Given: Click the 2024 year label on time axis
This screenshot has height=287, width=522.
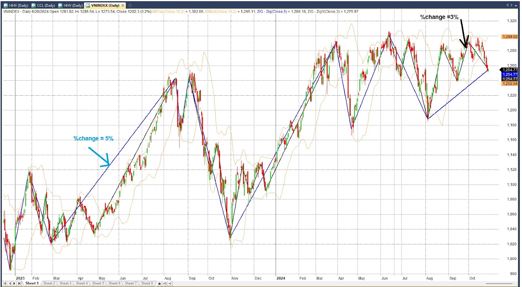Looking at the screenshot, I should tap(281, 278).
